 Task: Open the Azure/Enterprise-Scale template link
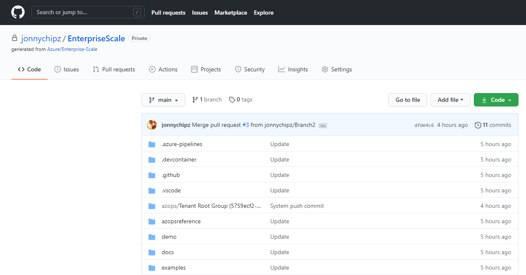click(x=72, y=49)
